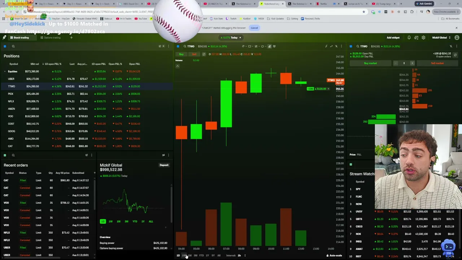Switch to the Options trading layout tab
The image size is (462, 260).
click(50, 38)
